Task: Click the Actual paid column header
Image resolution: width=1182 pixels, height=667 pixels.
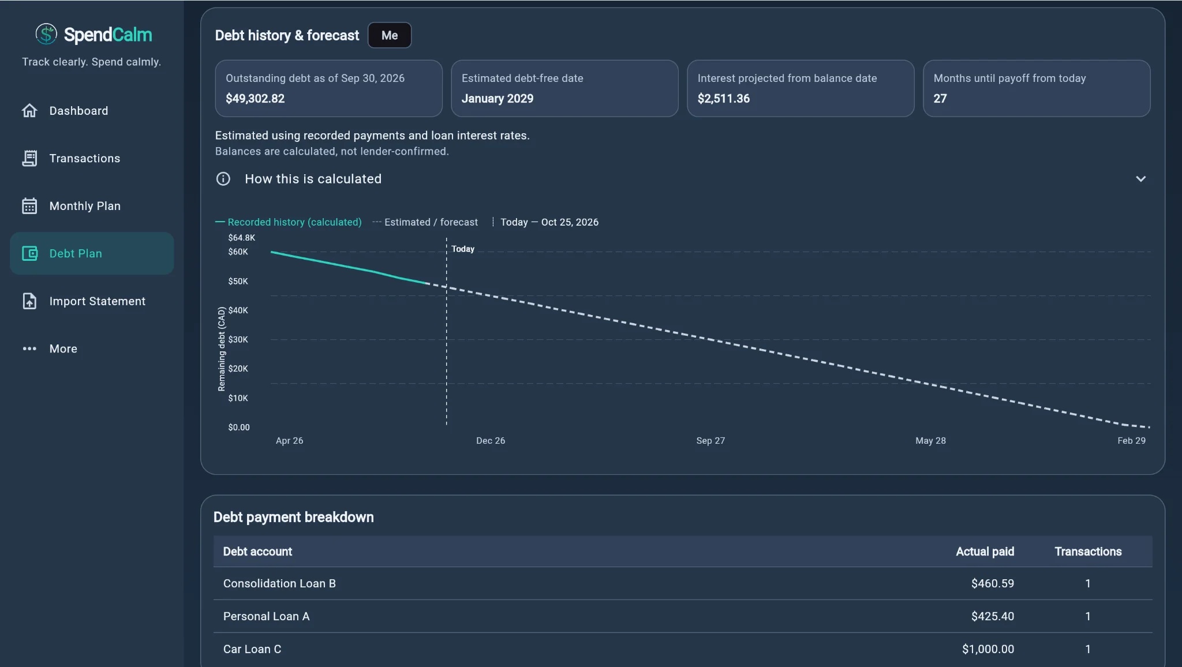Action: coord(985,551)
